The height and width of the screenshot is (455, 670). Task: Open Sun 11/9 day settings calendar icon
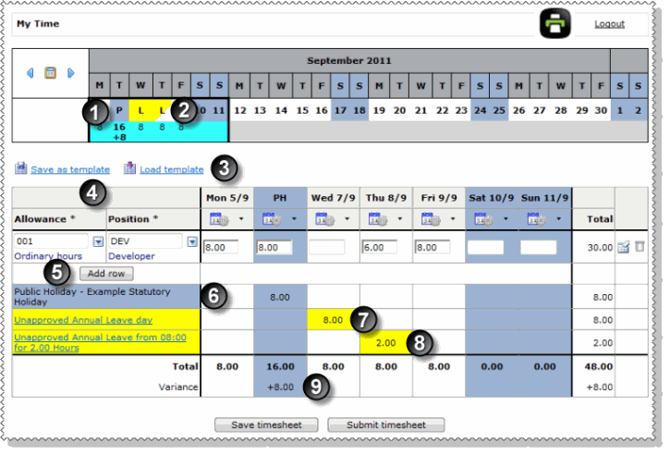(537, 219)
